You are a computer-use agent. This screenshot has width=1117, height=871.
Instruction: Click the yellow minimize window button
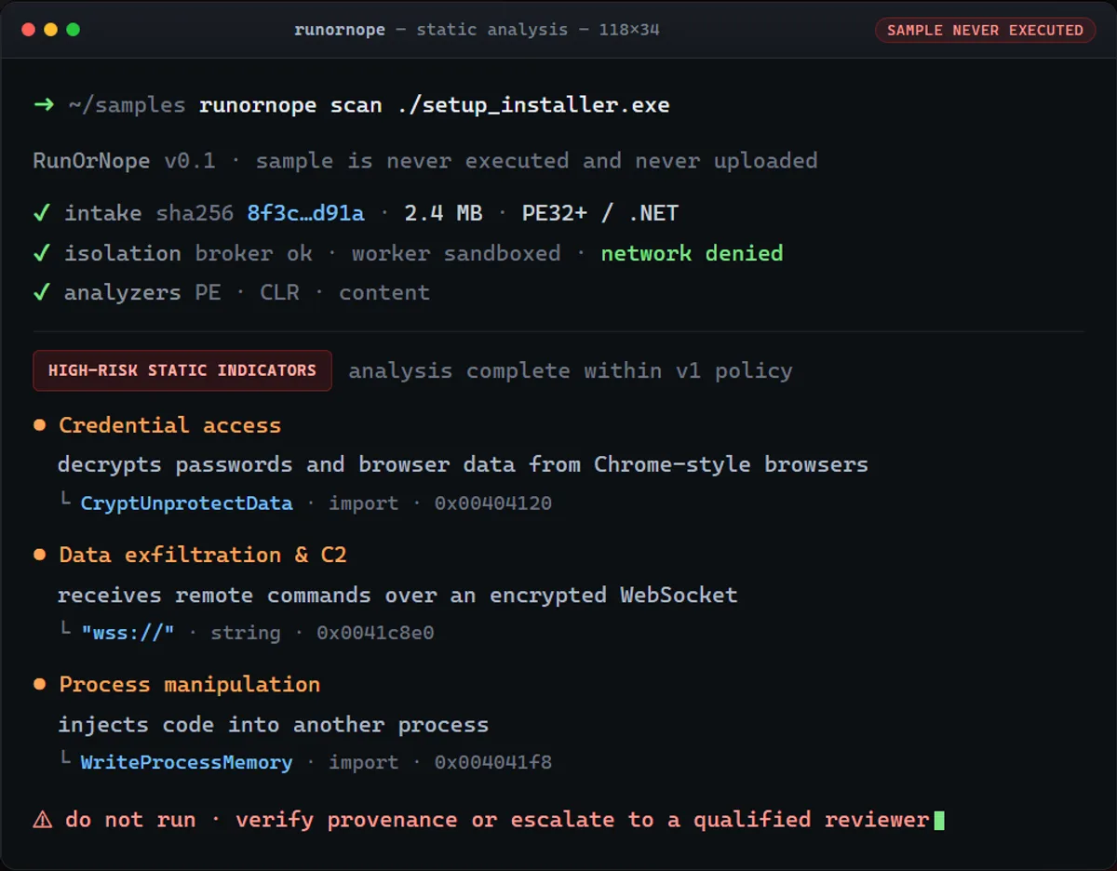50,30
